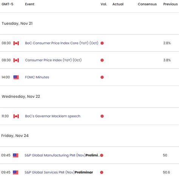This screenshot has width=179, height=179.
Task: Click the US flag beside FOMC Minutes
Action: coord(16,77)
